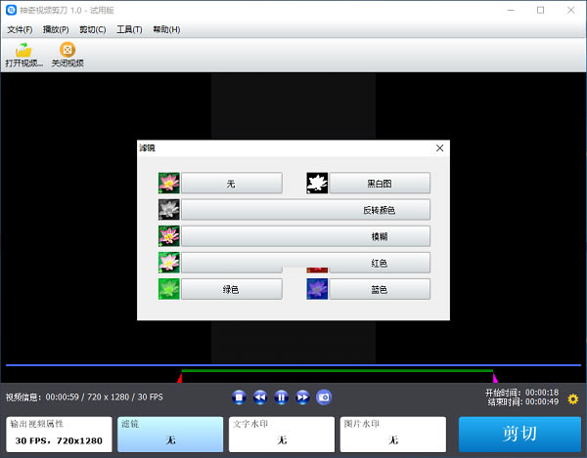Image resolution: width=587 pixels, height=458 pixels.
Task: Click the green lotus thumbnail for 绿色
Action: (x=169, y=289)
